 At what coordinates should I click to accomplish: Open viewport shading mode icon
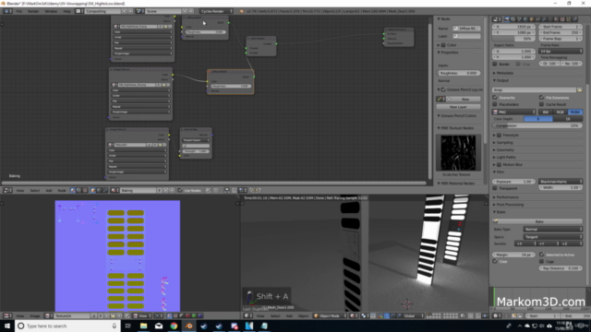point(353,315)
